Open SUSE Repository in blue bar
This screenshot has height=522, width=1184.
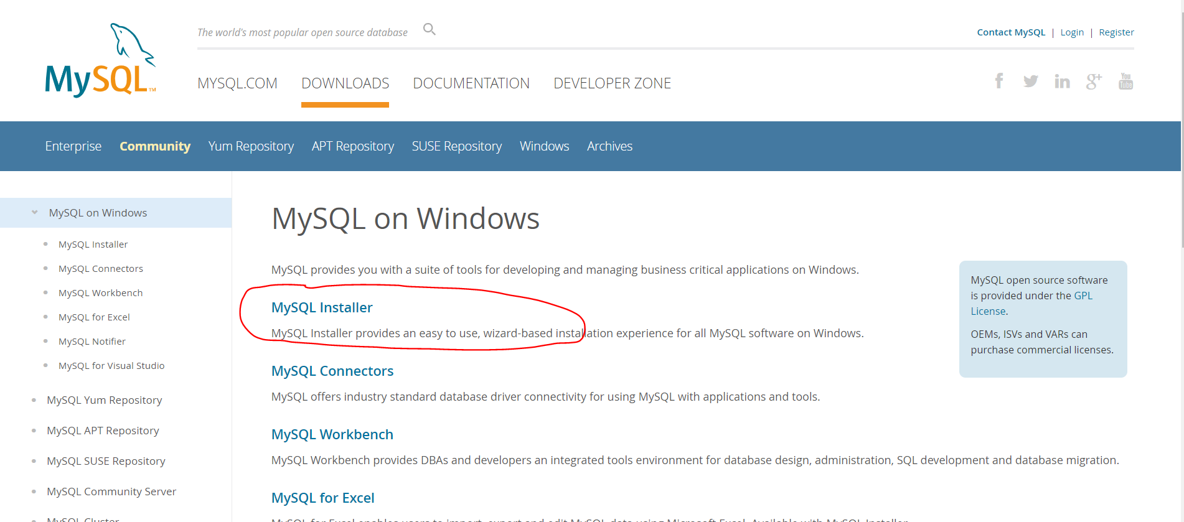457,146
